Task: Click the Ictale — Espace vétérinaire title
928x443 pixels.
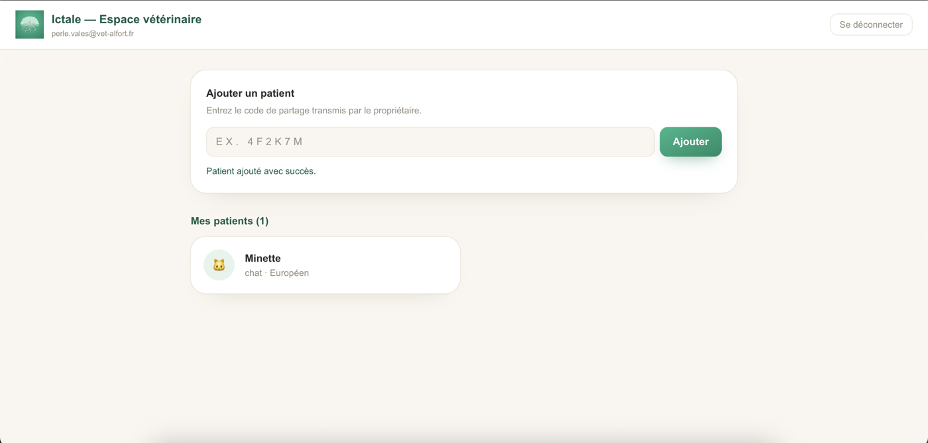Action: pyautogui.click(x=127, y=19)
